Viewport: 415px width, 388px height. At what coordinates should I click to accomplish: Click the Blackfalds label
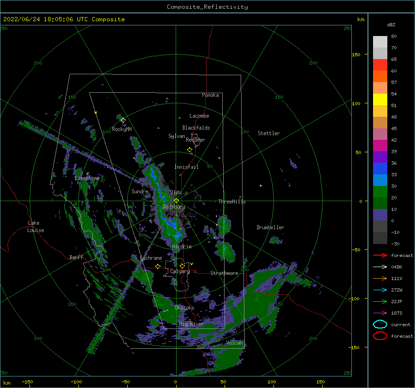click(x=196, y=128)
